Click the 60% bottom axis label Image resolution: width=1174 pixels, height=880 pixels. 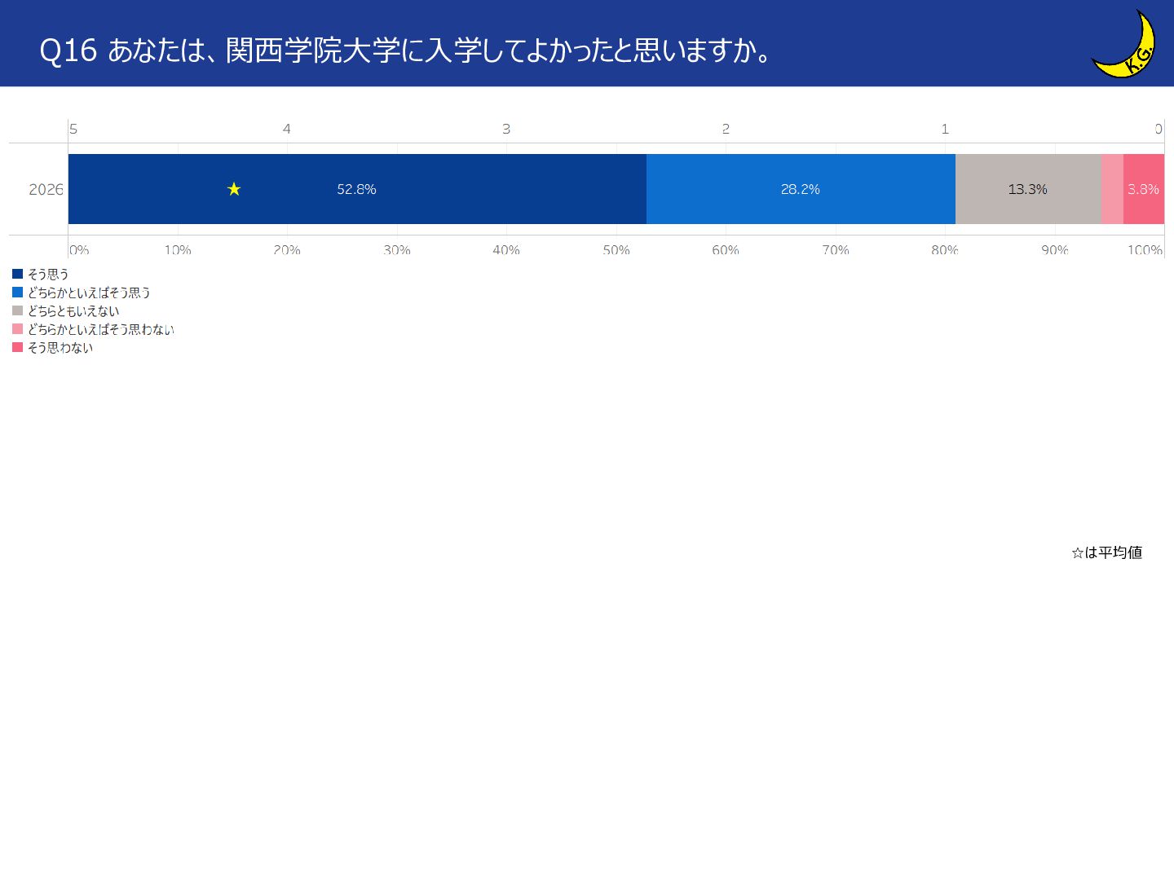pyautogui.click(x=726, y=250)
